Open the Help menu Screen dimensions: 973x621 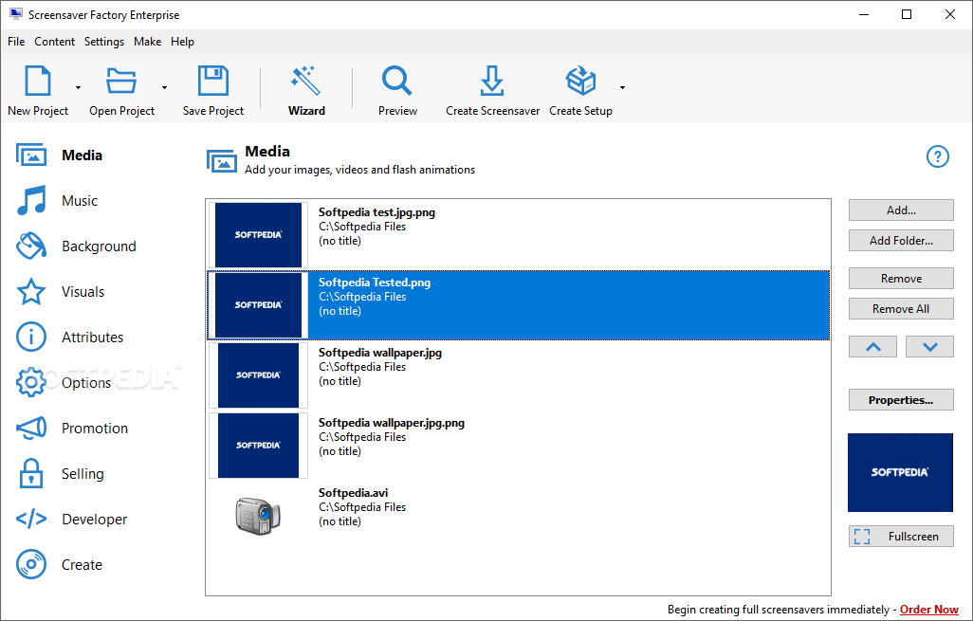182,42
